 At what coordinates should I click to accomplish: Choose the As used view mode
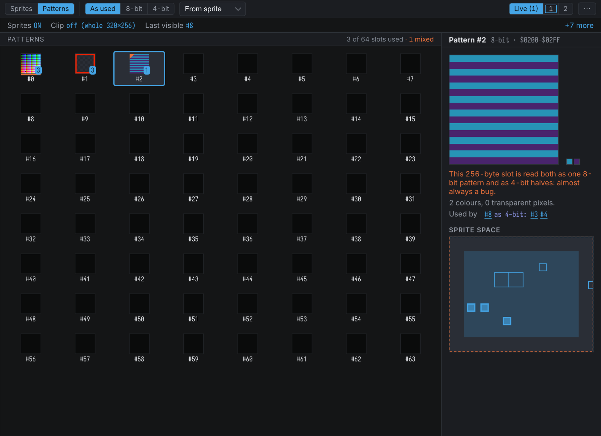click(x=103, y=9)
